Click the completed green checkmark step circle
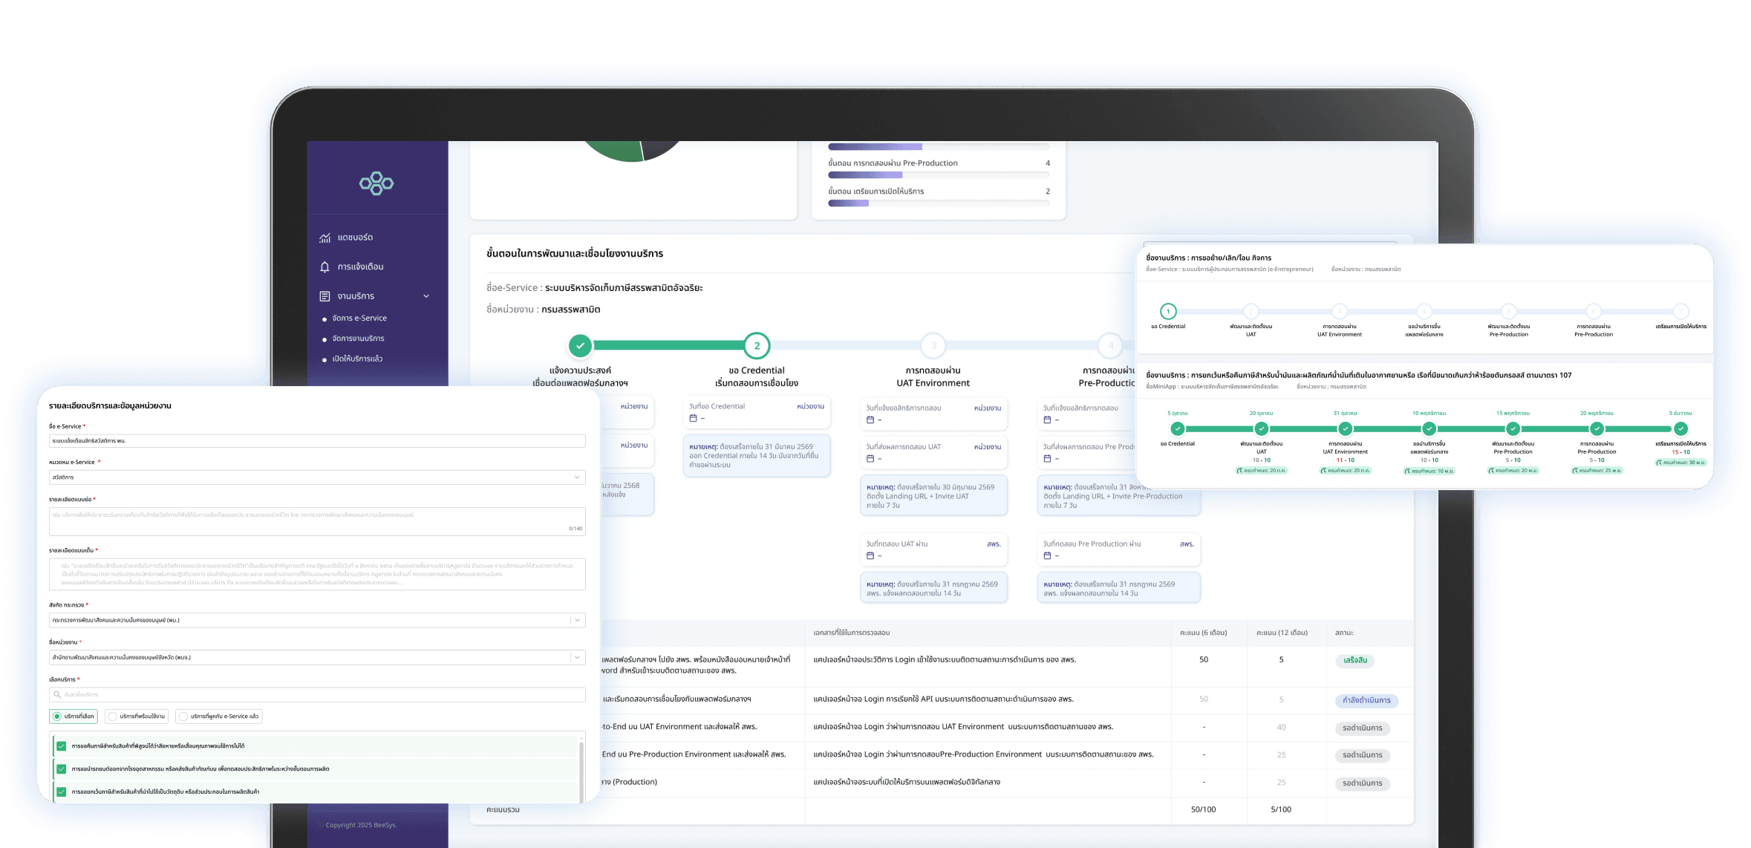 (x=580, y=345)
